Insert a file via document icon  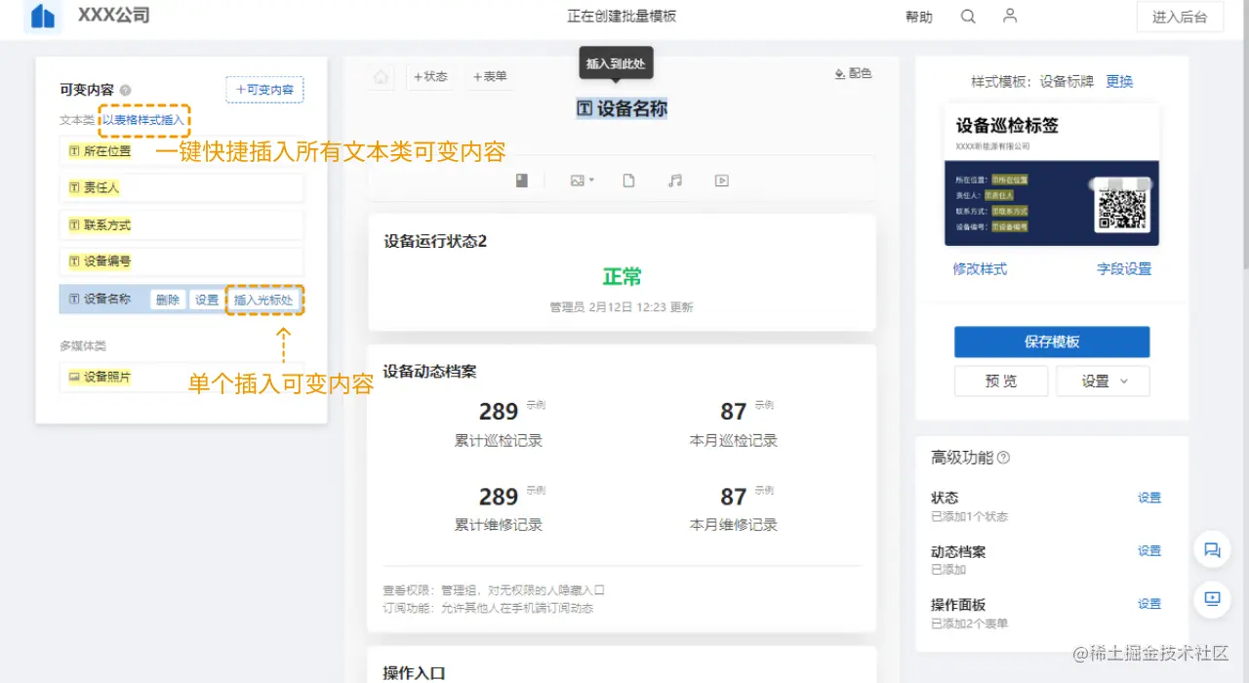629,181
